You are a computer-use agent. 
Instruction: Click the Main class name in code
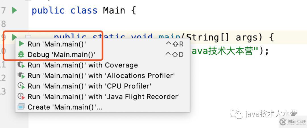click(x=114, y=10)
